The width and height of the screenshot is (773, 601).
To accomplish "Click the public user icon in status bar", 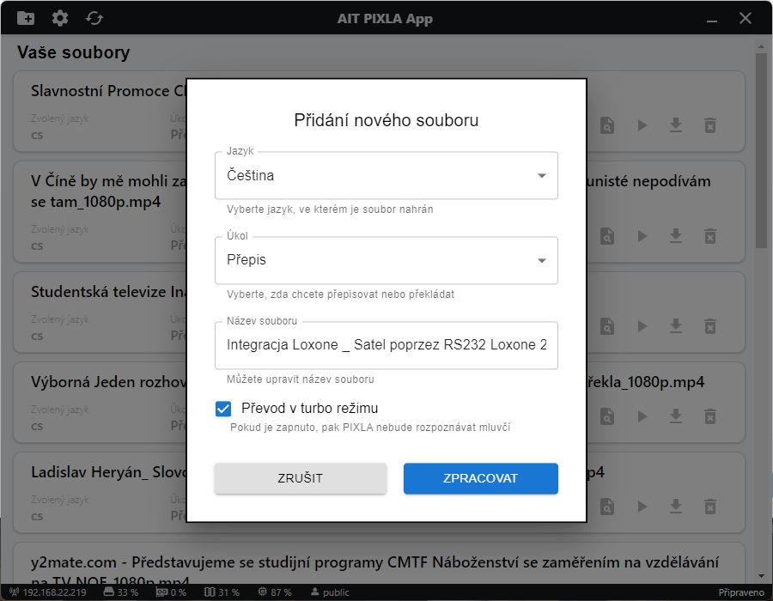I will [x=313, y=592].
